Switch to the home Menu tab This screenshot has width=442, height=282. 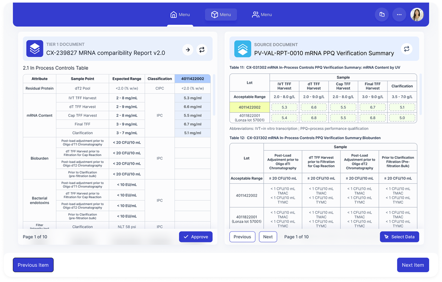click(x=180, y=14)
